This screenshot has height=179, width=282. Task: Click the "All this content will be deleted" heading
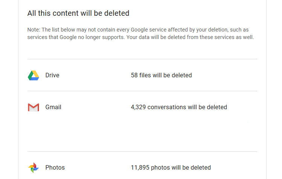78,13
